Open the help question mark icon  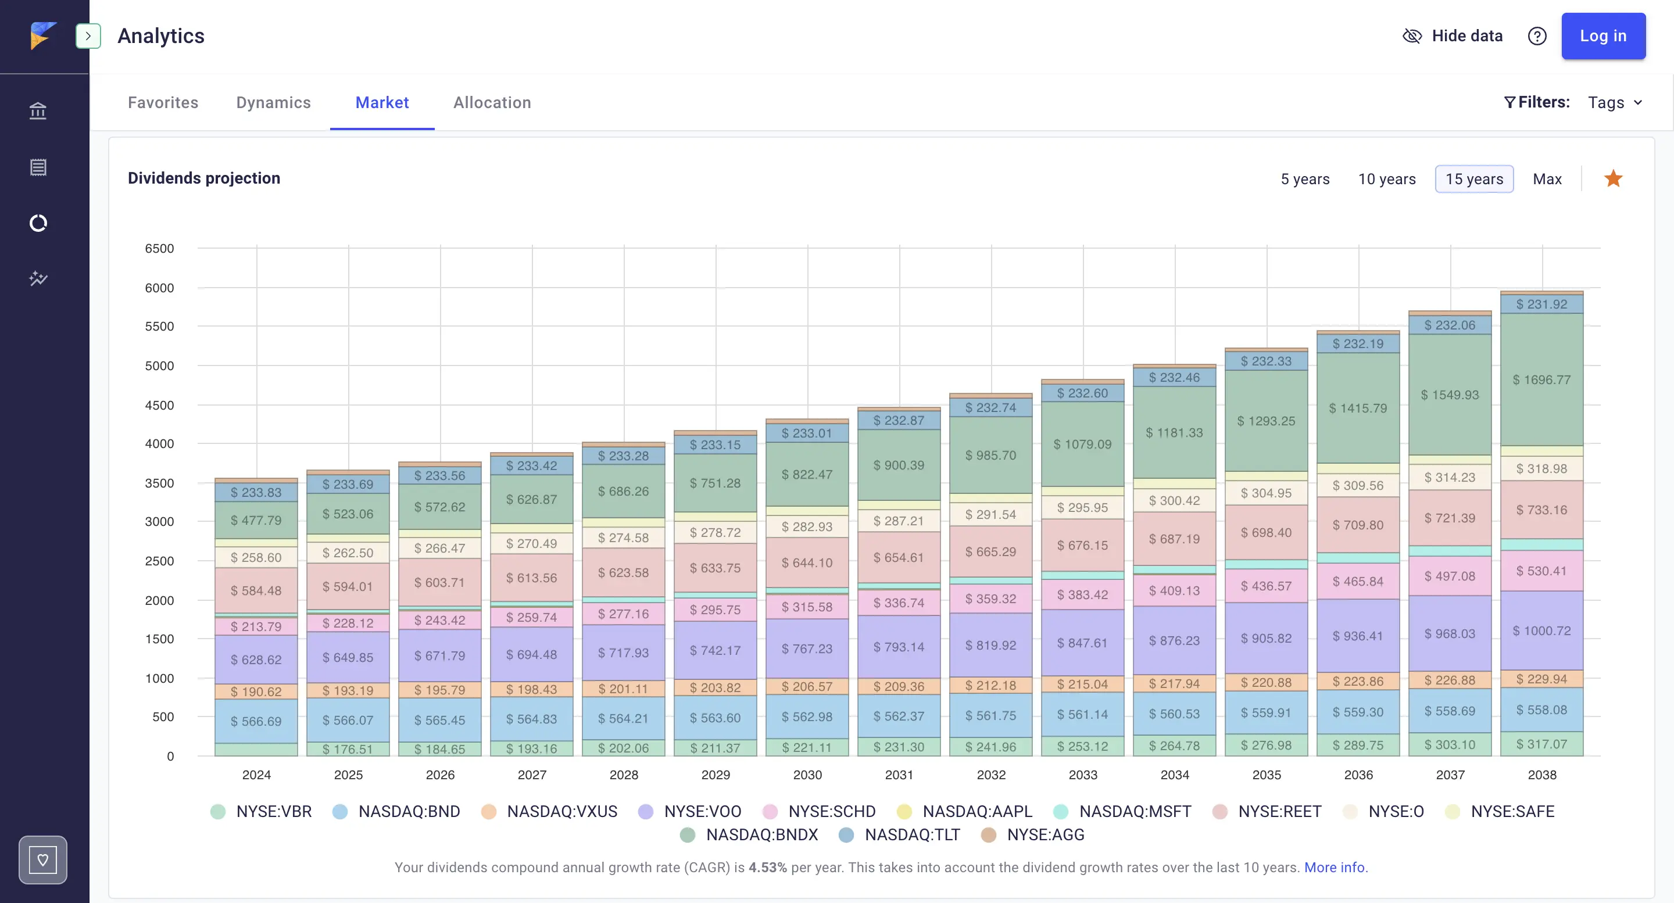click(x=1537, y=35)
